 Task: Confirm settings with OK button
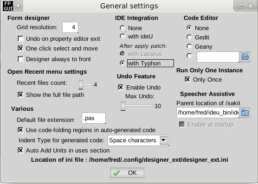[x=127, y=173]
